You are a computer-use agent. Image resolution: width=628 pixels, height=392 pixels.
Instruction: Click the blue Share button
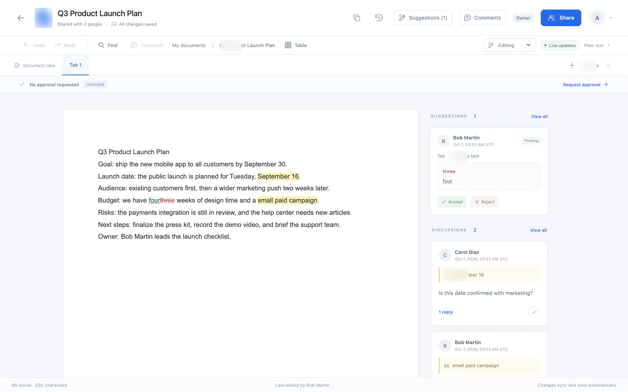click(561, 18)
